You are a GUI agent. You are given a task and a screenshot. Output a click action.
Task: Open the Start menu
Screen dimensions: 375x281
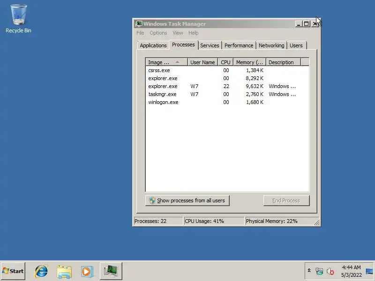[13, 271]
